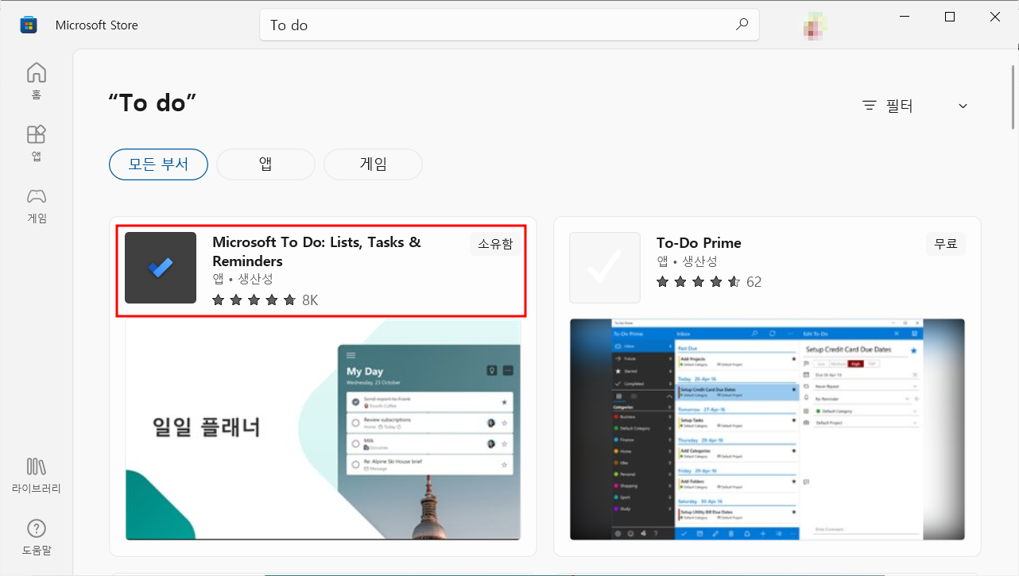Select the 앱 filter tab
Screen dimensions: 1019x576
click(x=265, y=164)
